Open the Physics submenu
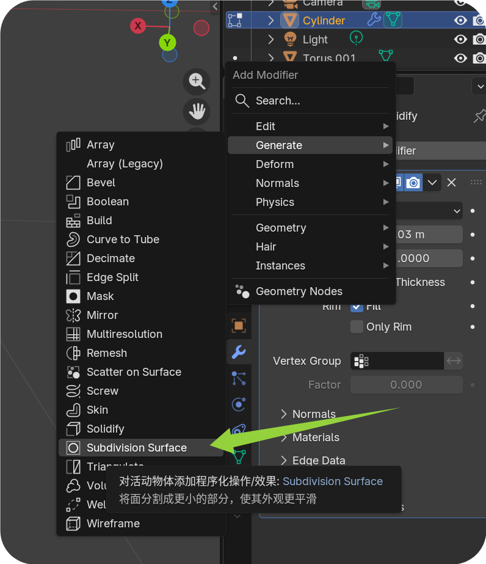This screenshot has width=486, height=564. [310, 202]
